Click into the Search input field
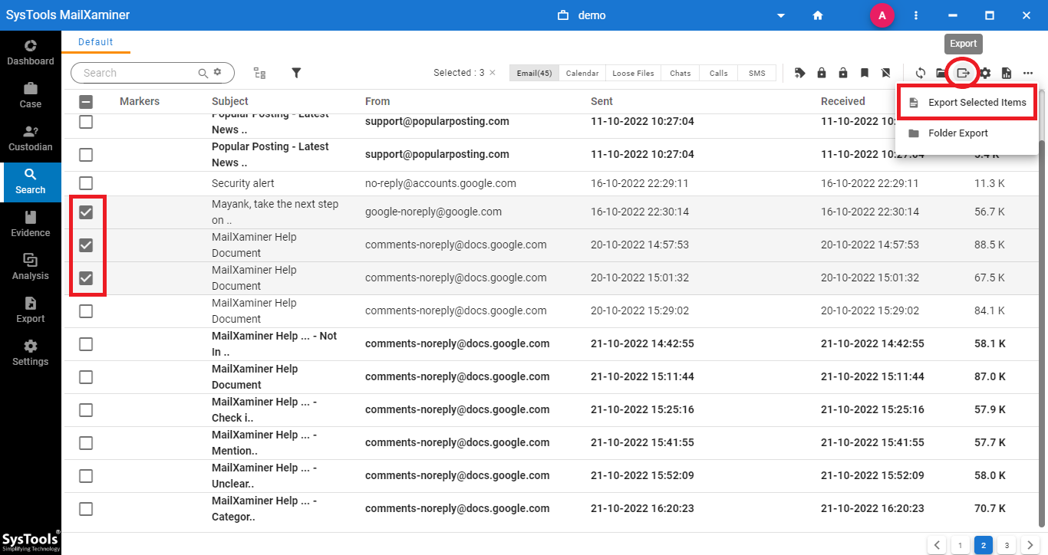Viewport: 1048px width, 555px height. (x=138, y=73)
